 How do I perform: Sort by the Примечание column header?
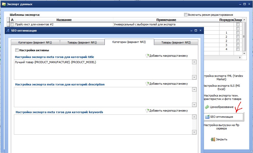(x=166, y=20)
